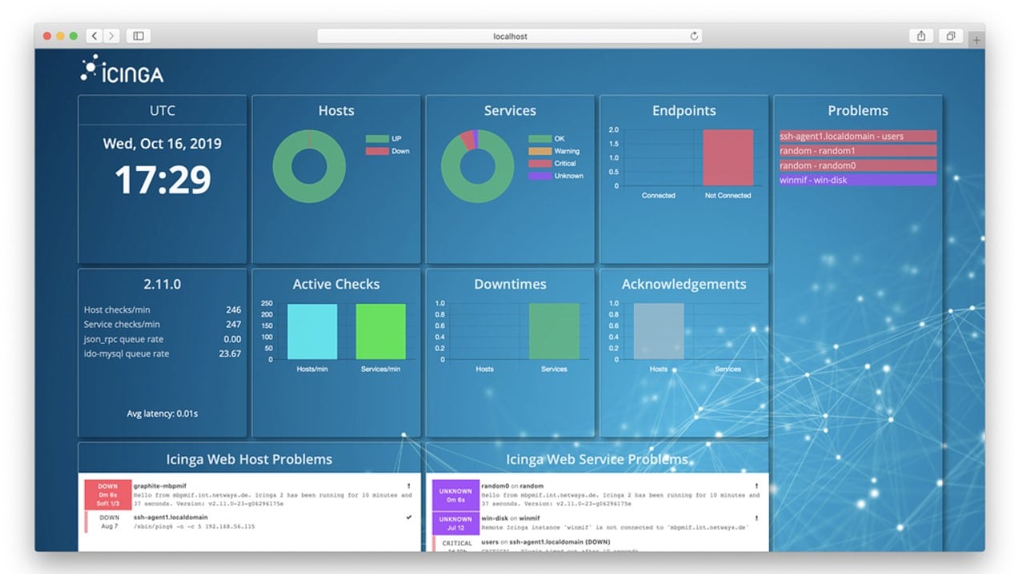
Task: Click the Hosts bar in Acknowledgements chart
Action: (x=659, y=332)
